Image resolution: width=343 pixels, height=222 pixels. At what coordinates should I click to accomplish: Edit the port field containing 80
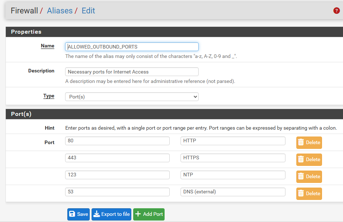117,141
